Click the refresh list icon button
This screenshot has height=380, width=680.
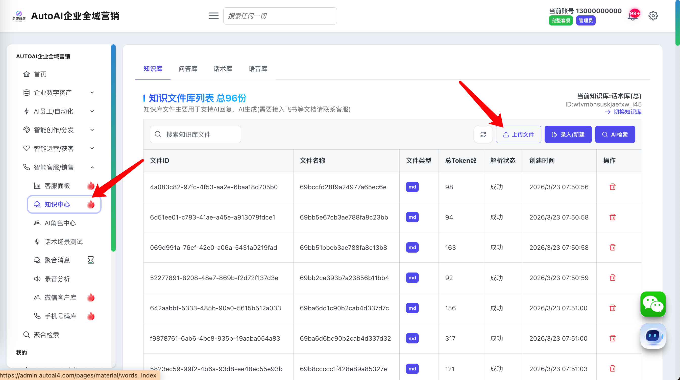483,134
